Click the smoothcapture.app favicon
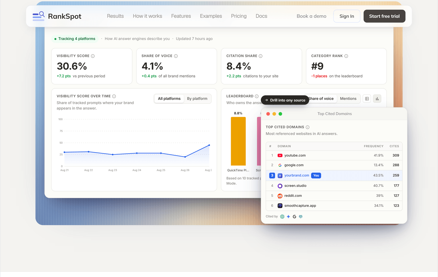Screen dimensions: 438x277 [280, 206]
